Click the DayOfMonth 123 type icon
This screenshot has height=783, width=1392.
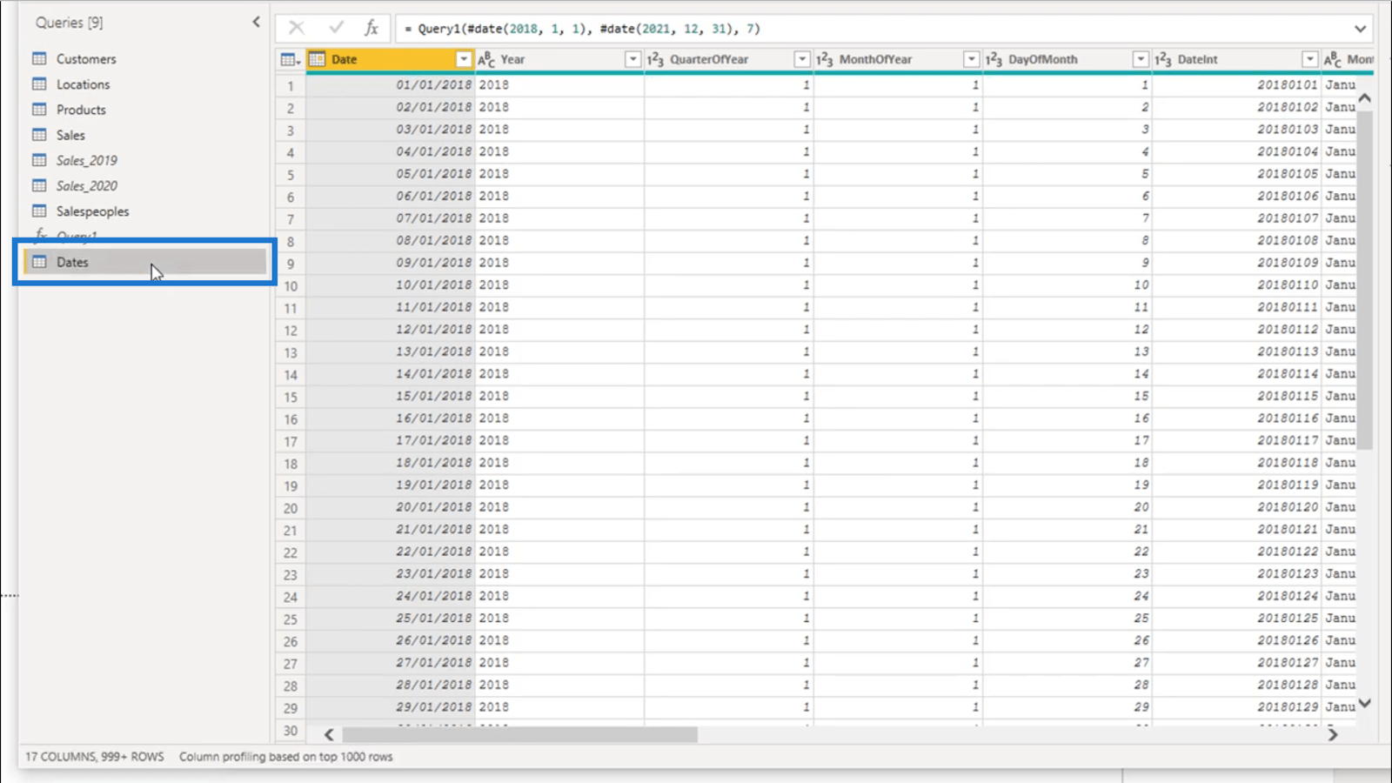(994, 59)
